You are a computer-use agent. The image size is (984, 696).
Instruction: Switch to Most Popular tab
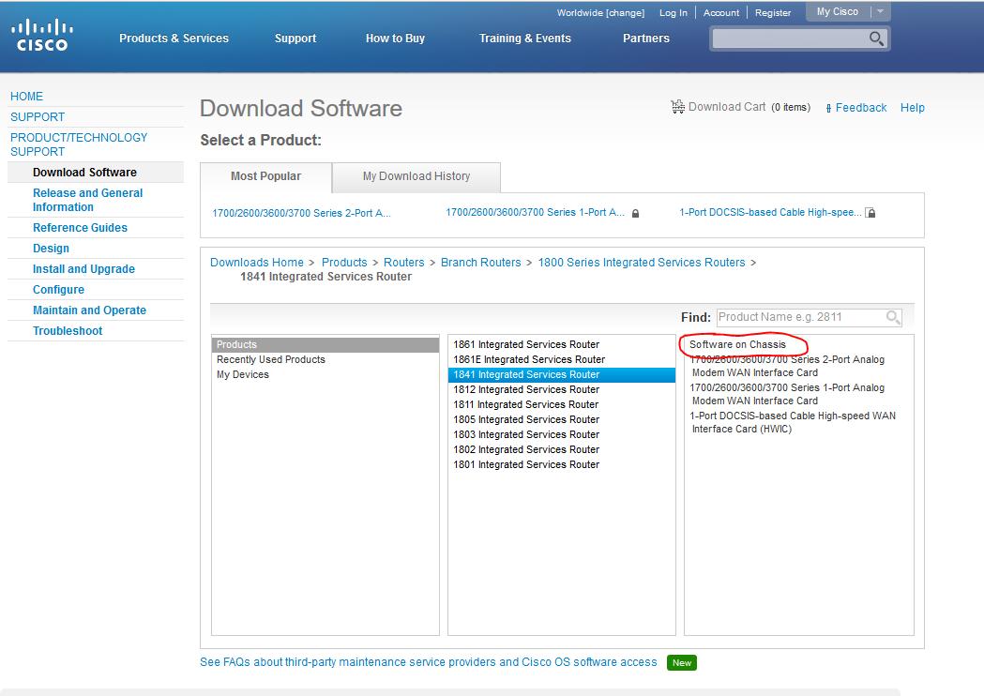[266, 177]
